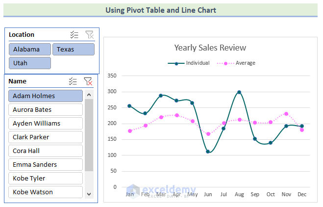
Task: Clear filter icon on Location slicer
Action: [x=89, y=35]
